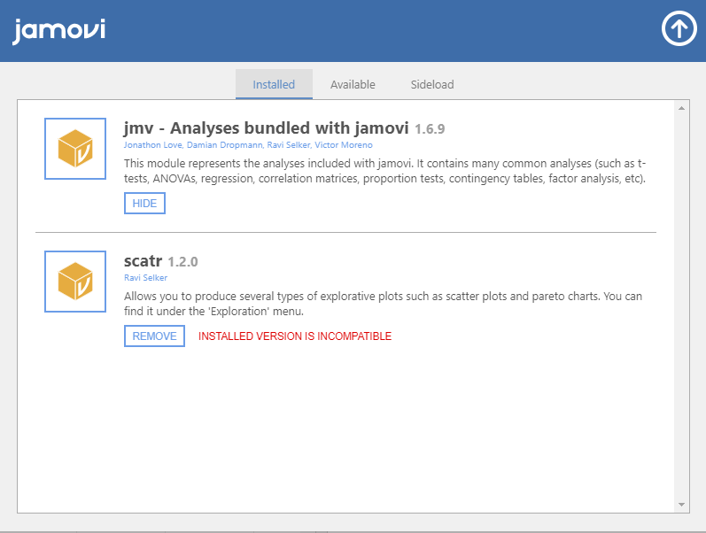Click the scroll up arrow
Image resolution: width=706 pixels, height=533 pixels.
(x=681, y=108)
